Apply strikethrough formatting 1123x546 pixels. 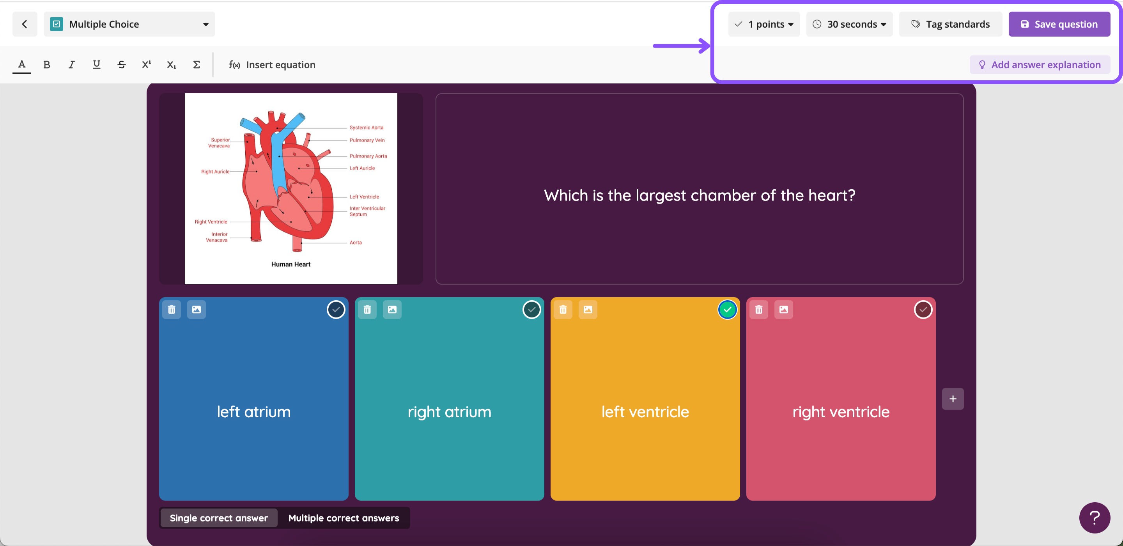click(x=122, y=64)
